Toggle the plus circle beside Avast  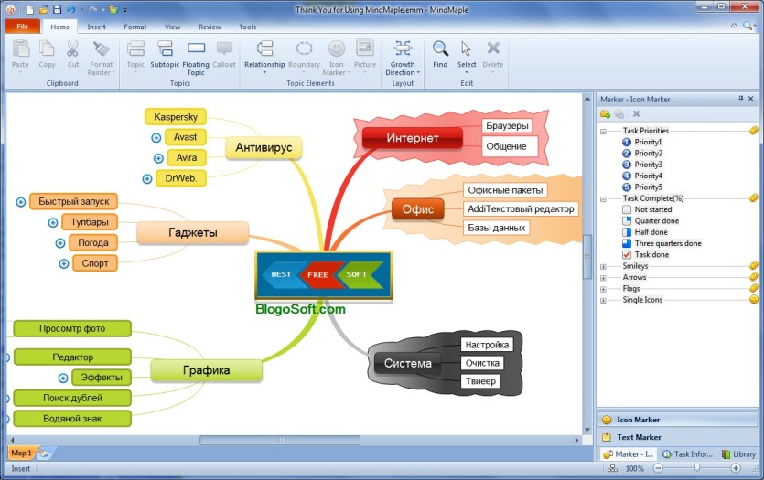point(156,138)
